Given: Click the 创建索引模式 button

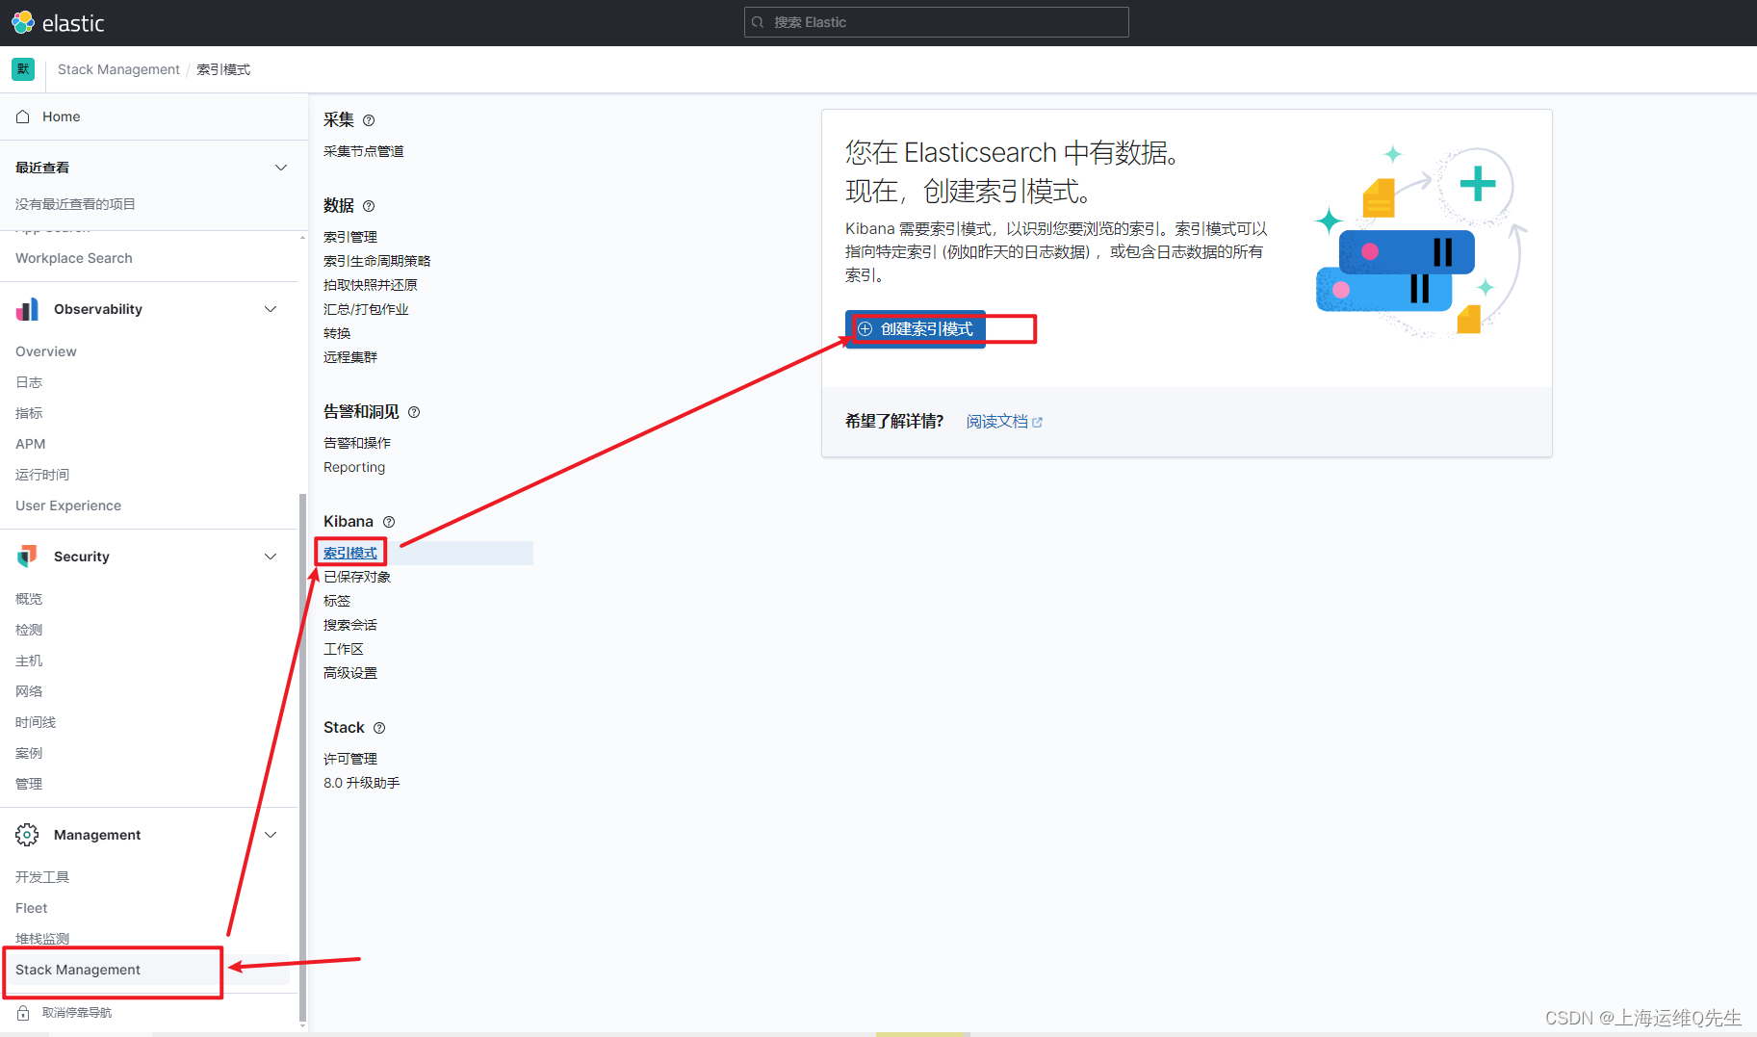Looking at the screenshot, I should pos(916,329).
